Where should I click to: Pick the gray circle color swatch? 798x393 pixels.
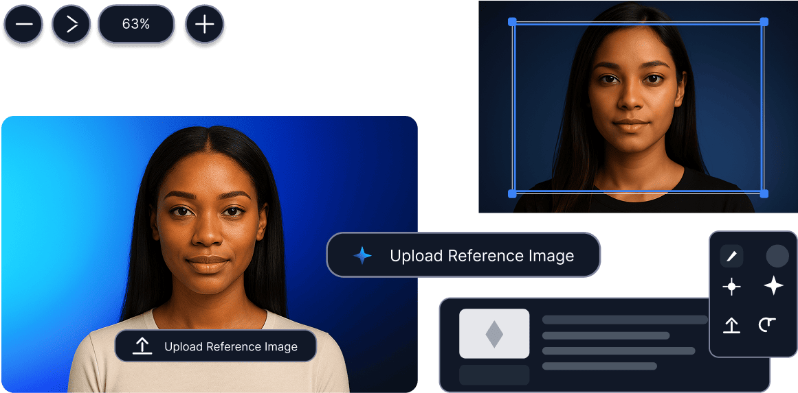[777, 257]
